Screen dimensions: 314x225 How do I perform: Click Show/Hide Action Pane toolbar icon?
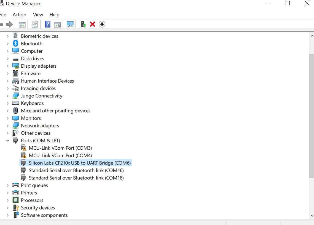click(x=57, y=25)
